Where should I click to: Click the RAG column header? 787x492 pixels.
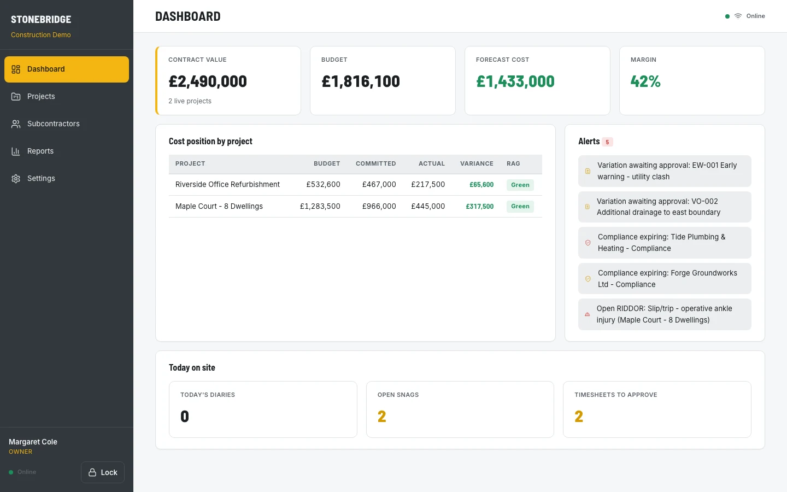pos(513,164)
